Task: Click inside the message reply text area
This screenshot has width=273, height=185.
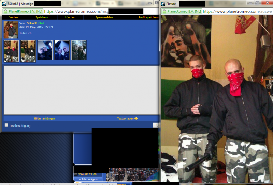Action: pos(81,90)
